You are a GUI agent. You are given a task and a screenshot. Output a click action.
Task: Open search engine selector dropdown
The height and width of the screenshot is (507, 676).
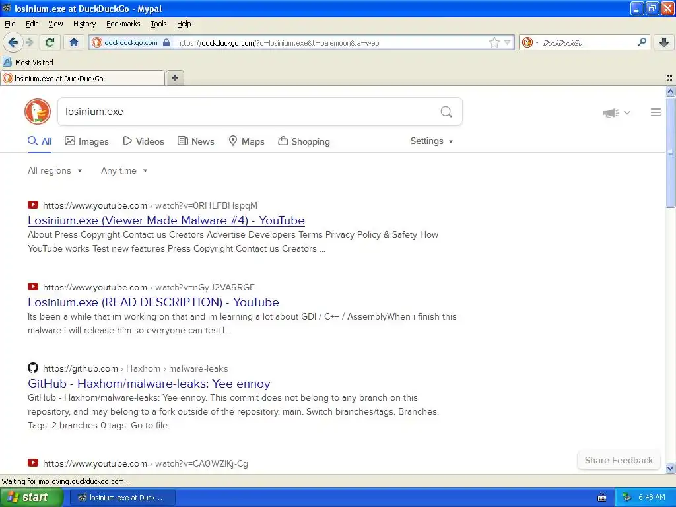pyautogui.click(x=530, y=42)
